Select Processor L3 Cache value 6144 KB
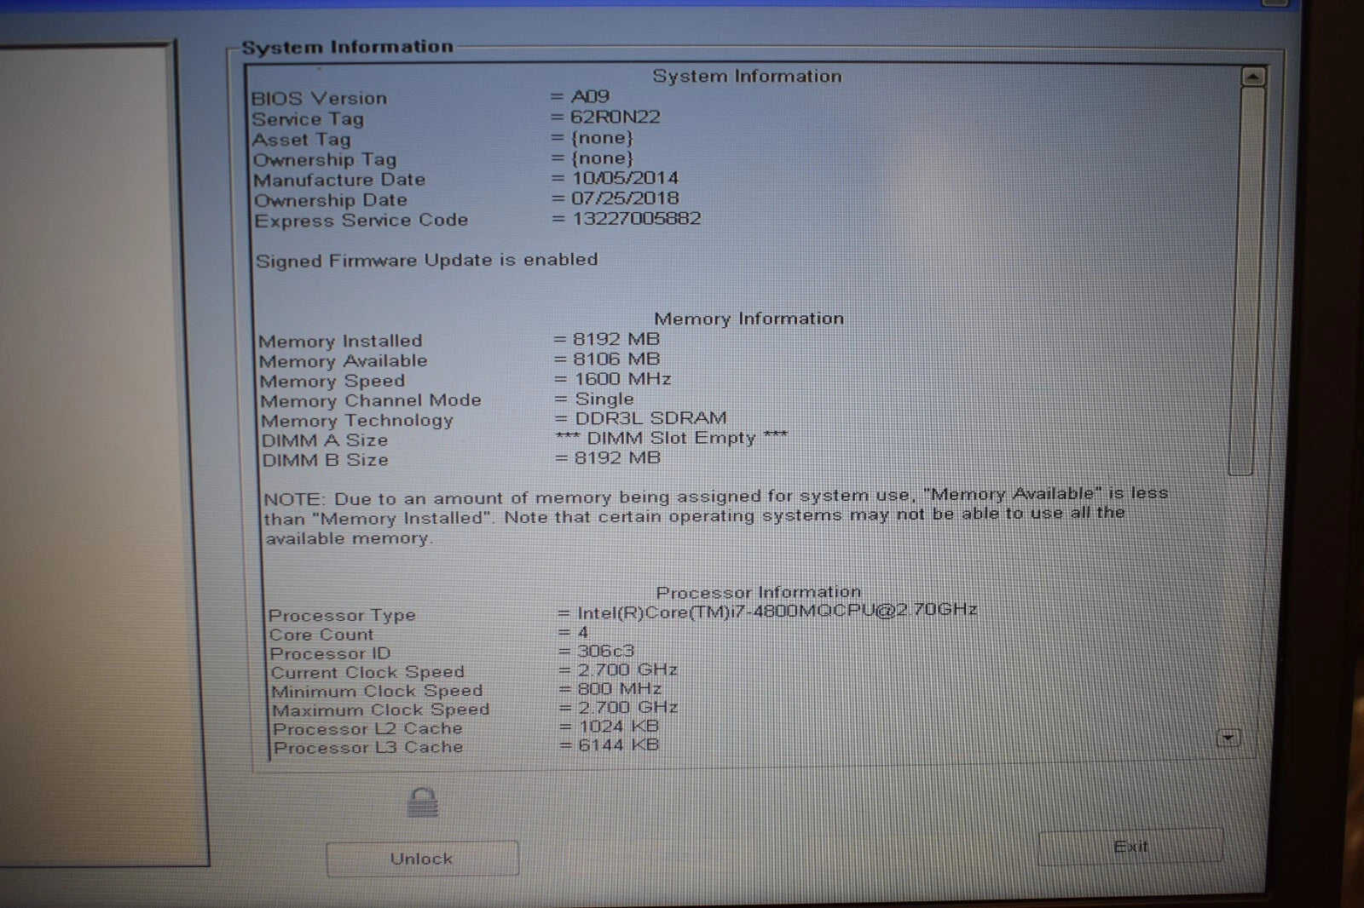Viewport: 1364px width, 908px height. point(619,744)
